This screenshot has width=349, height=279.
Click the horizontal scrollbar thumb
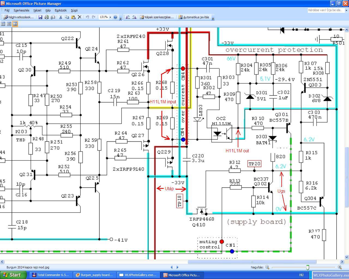pyautogui.click(x=252, y=262)
